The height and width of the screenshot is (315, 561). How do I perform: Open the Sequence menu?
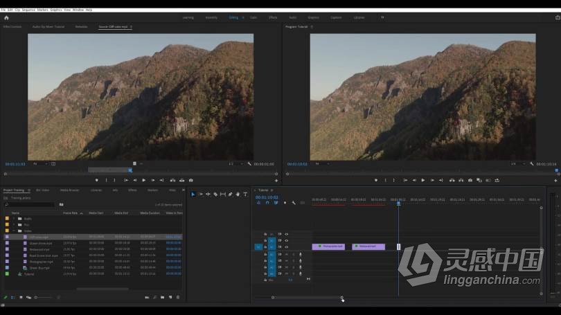pyautogui.click(x=28, y=10)
